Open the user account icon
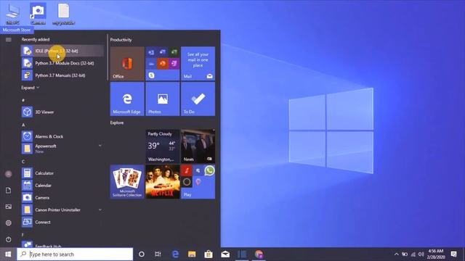The image size is (465, 261). (8, 174)
